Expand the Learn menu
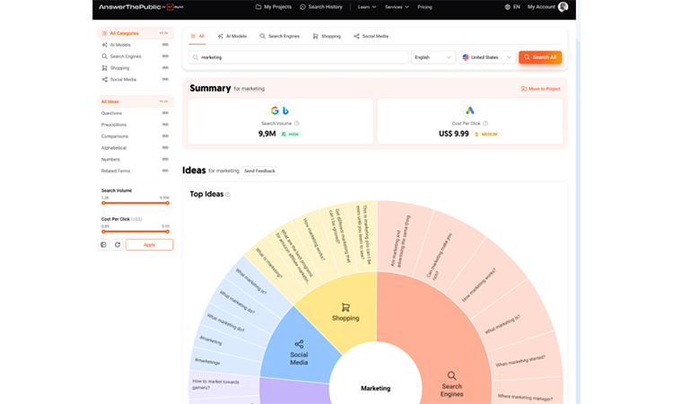This screenshot has height=404, width=673. 365,6
